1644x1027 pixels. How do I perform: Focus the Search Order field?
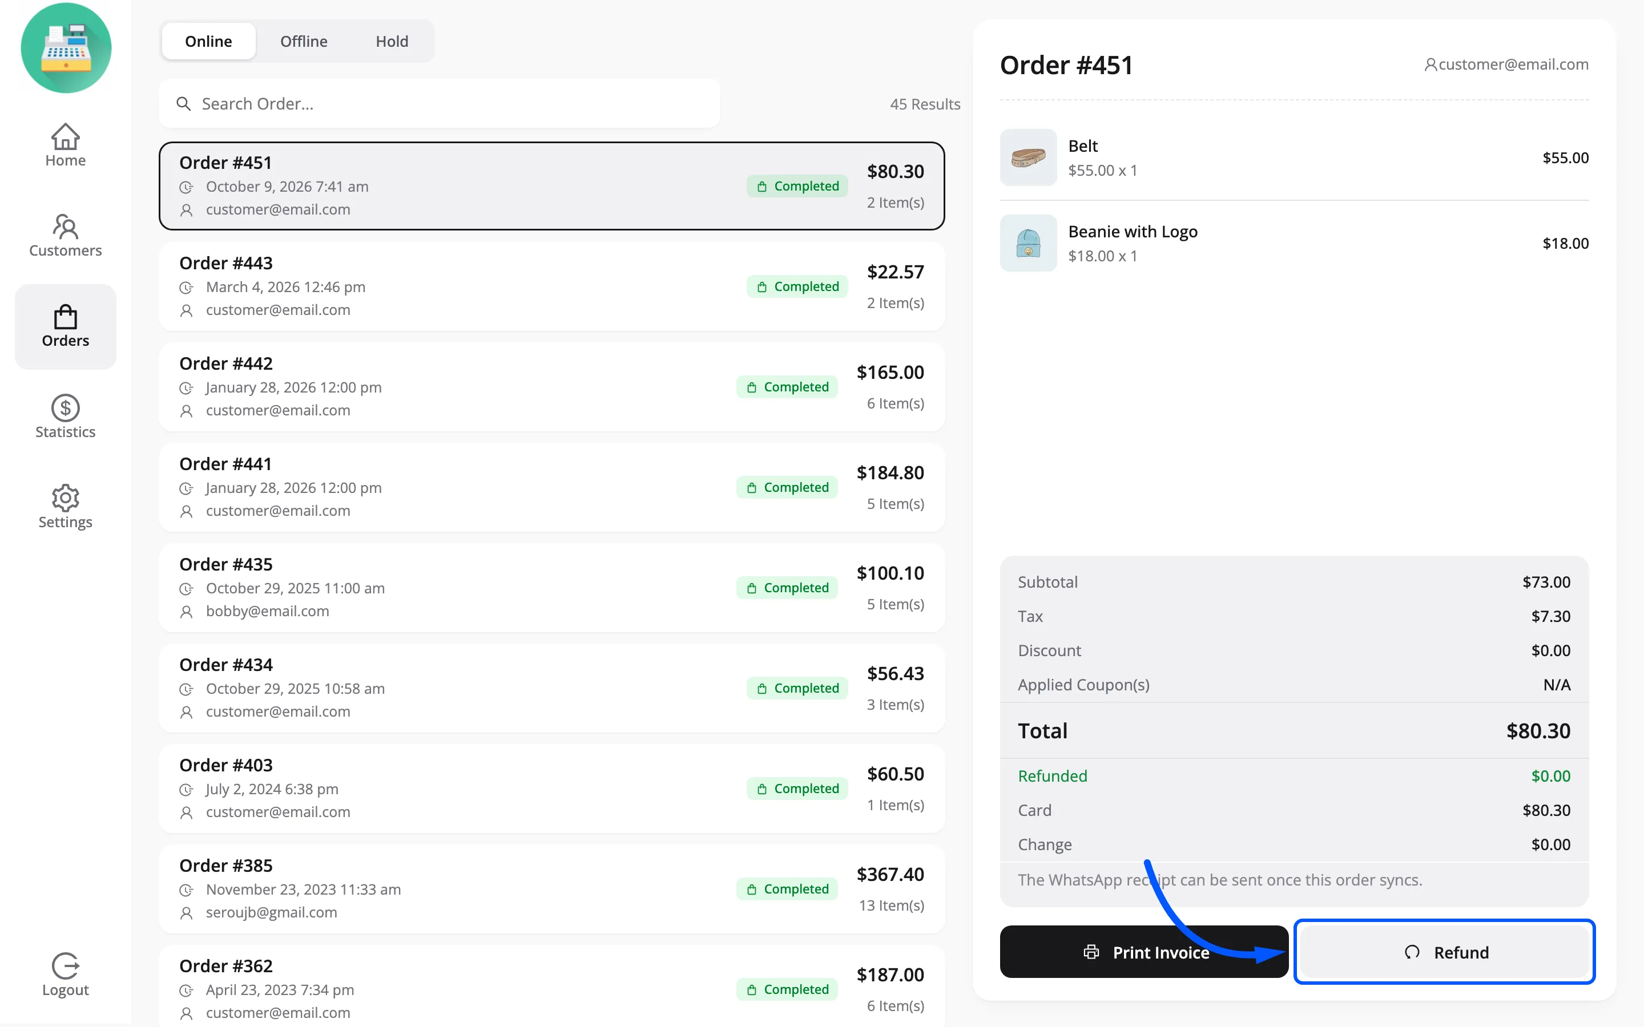coord(440,104)
